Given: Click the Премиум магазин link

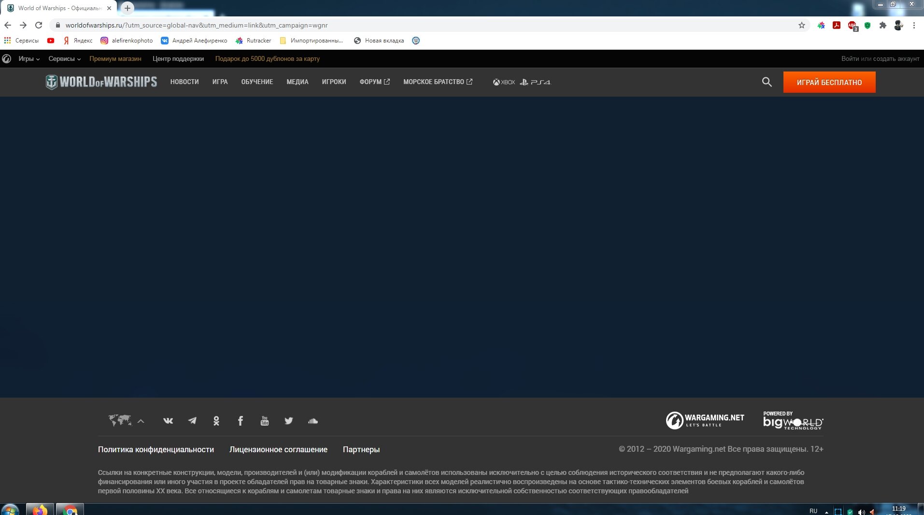Looking at the screenshot, I should (x=115, y=58).
